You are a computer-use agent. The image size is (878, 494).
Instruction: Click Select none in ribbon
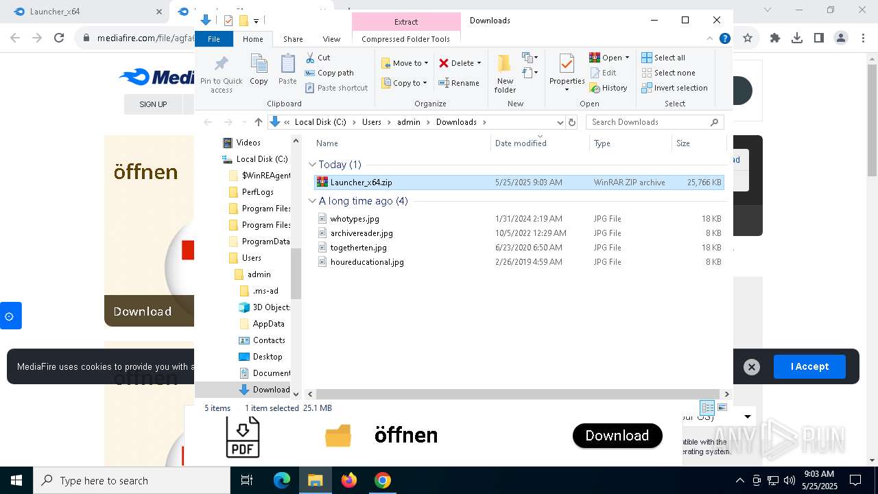[668, 73]
